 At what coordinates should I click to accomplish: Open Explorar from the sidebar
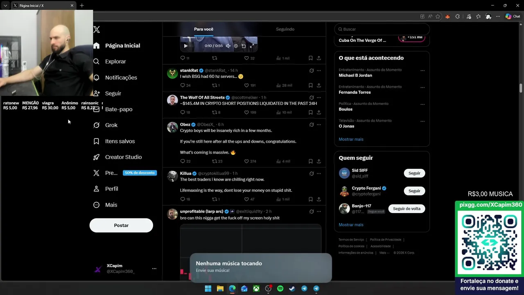click(109, 61)
